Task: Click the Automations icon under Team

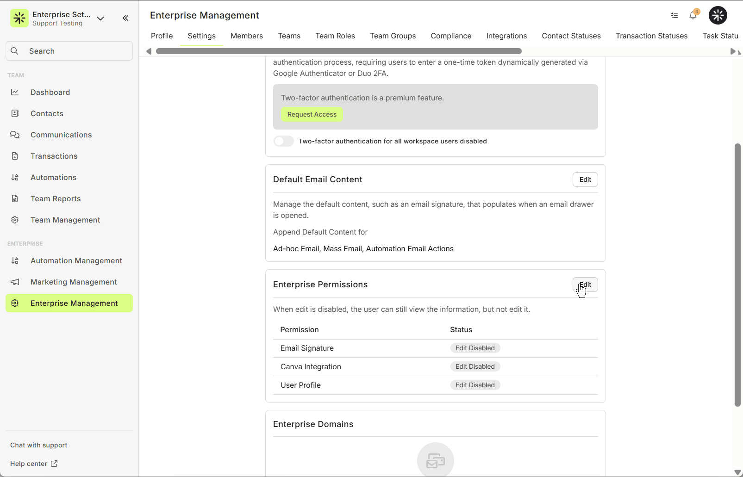Action: tap(15, 177)
